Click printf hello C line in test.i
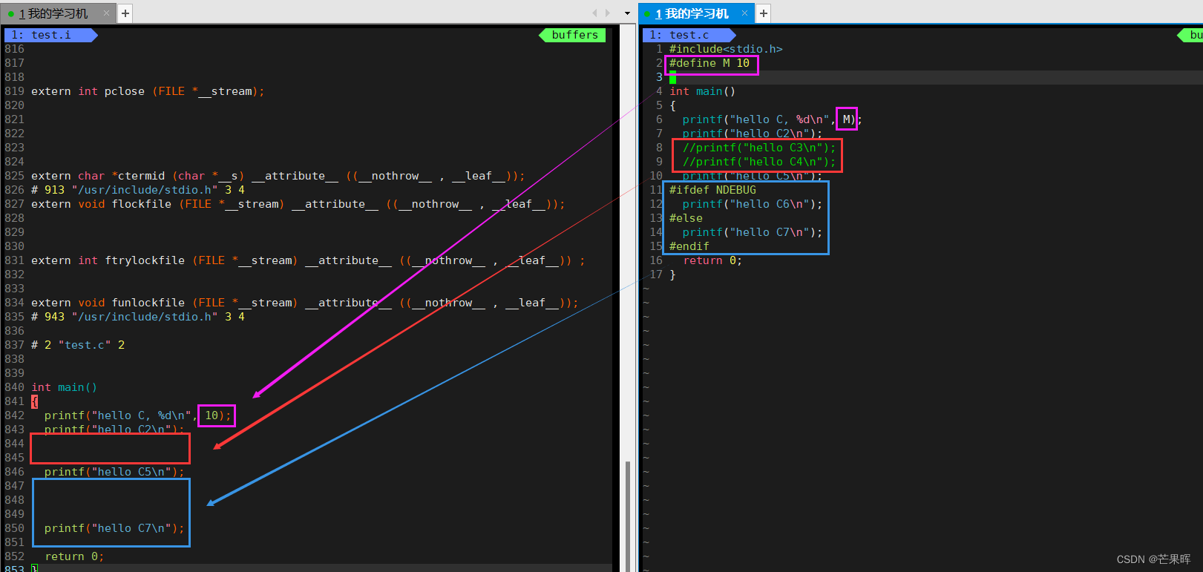Screen dimensions: 1203x572 138,415
